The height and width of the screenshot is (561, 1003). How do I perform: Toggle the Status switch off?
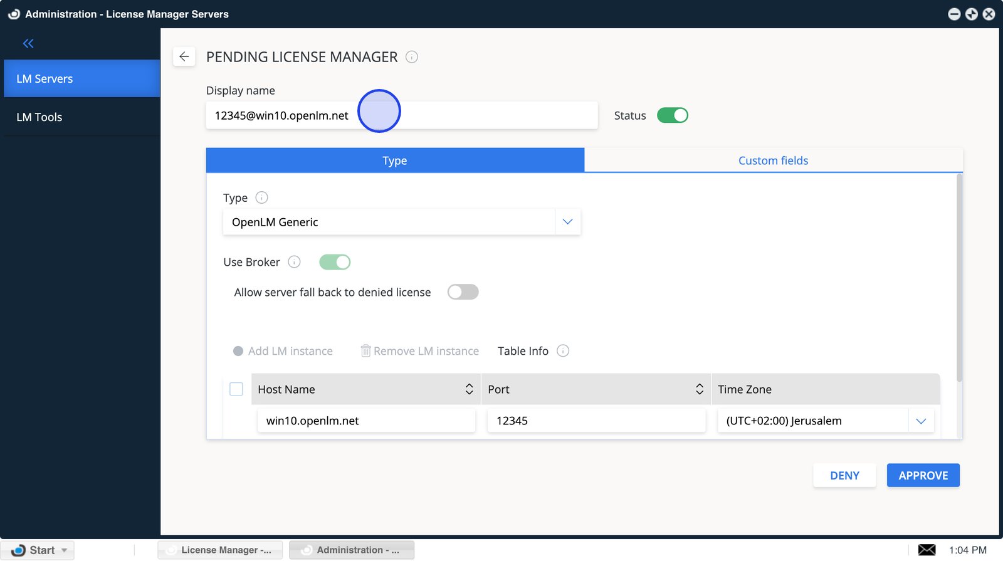(672, 115)
